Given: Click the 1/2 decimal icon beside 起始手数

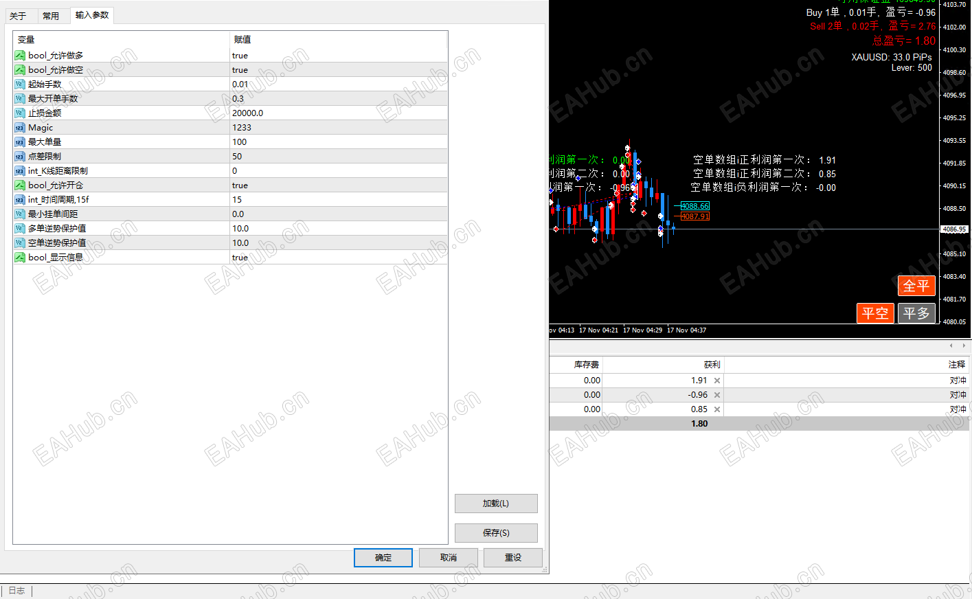Looking at the screenshot, I should tap(20, 84).
